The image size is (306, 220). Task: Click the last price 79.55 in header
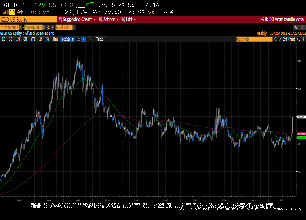pyautogui.click(x=47, y=5)
